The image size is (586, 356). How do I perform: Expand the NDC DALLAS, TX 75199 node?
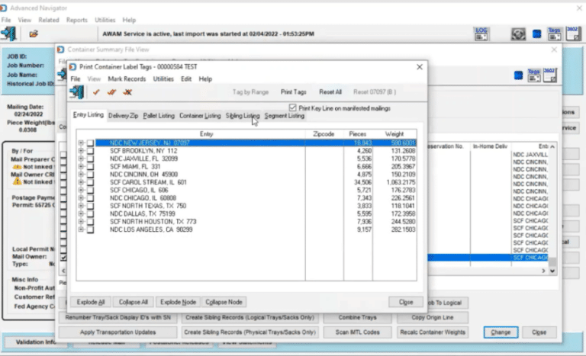81,213
